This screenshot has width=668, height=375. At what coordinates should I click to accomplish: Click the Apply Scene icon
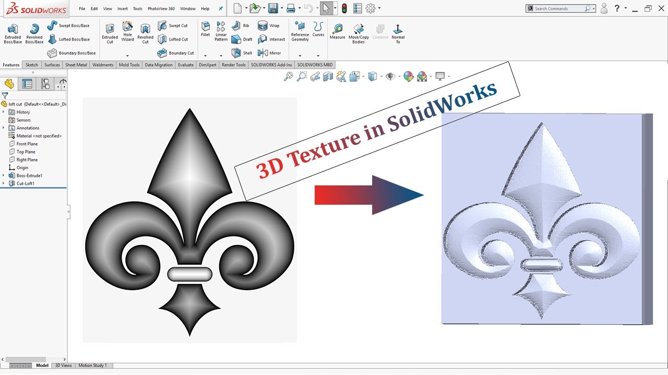422,77
